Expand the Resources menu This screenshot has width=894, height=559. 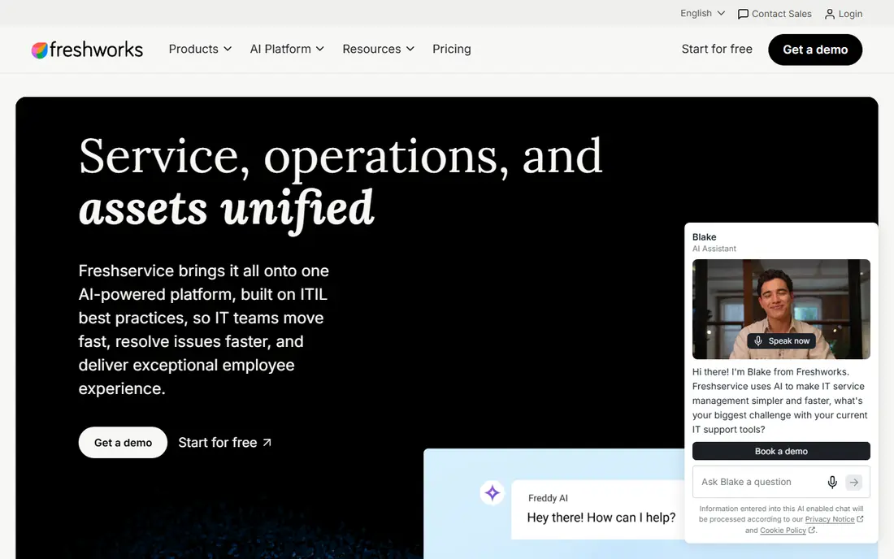pos(378,49)
